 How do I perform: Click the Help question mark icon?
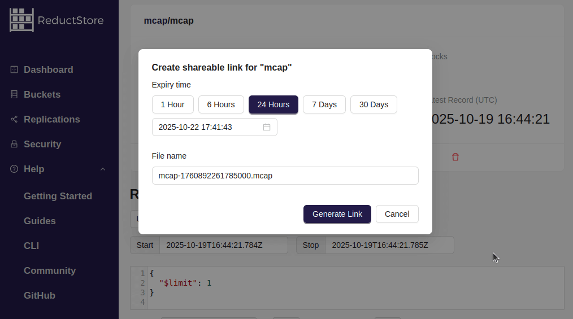pyautogui.click(x=14, y=169)
